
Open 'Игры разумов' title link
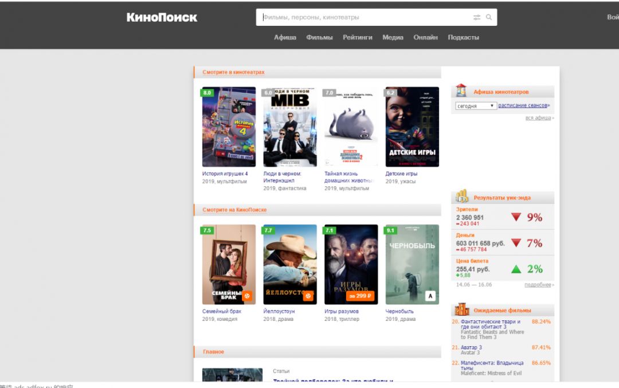(342, 311)
